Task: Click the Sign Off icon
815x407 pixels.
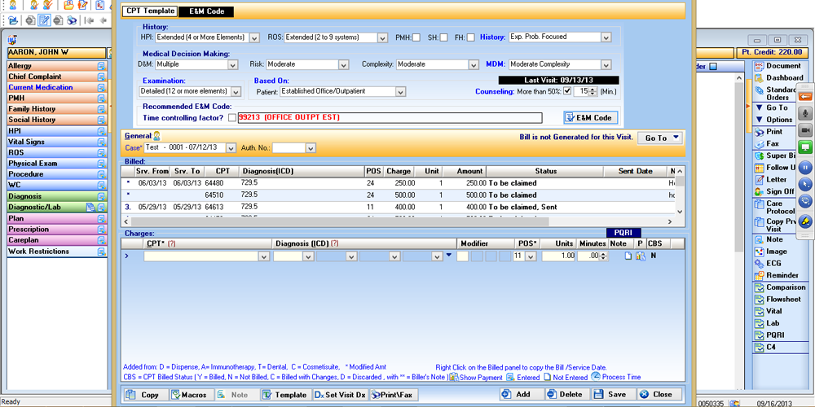Action: pyautogui.click(x=759, y=191)
